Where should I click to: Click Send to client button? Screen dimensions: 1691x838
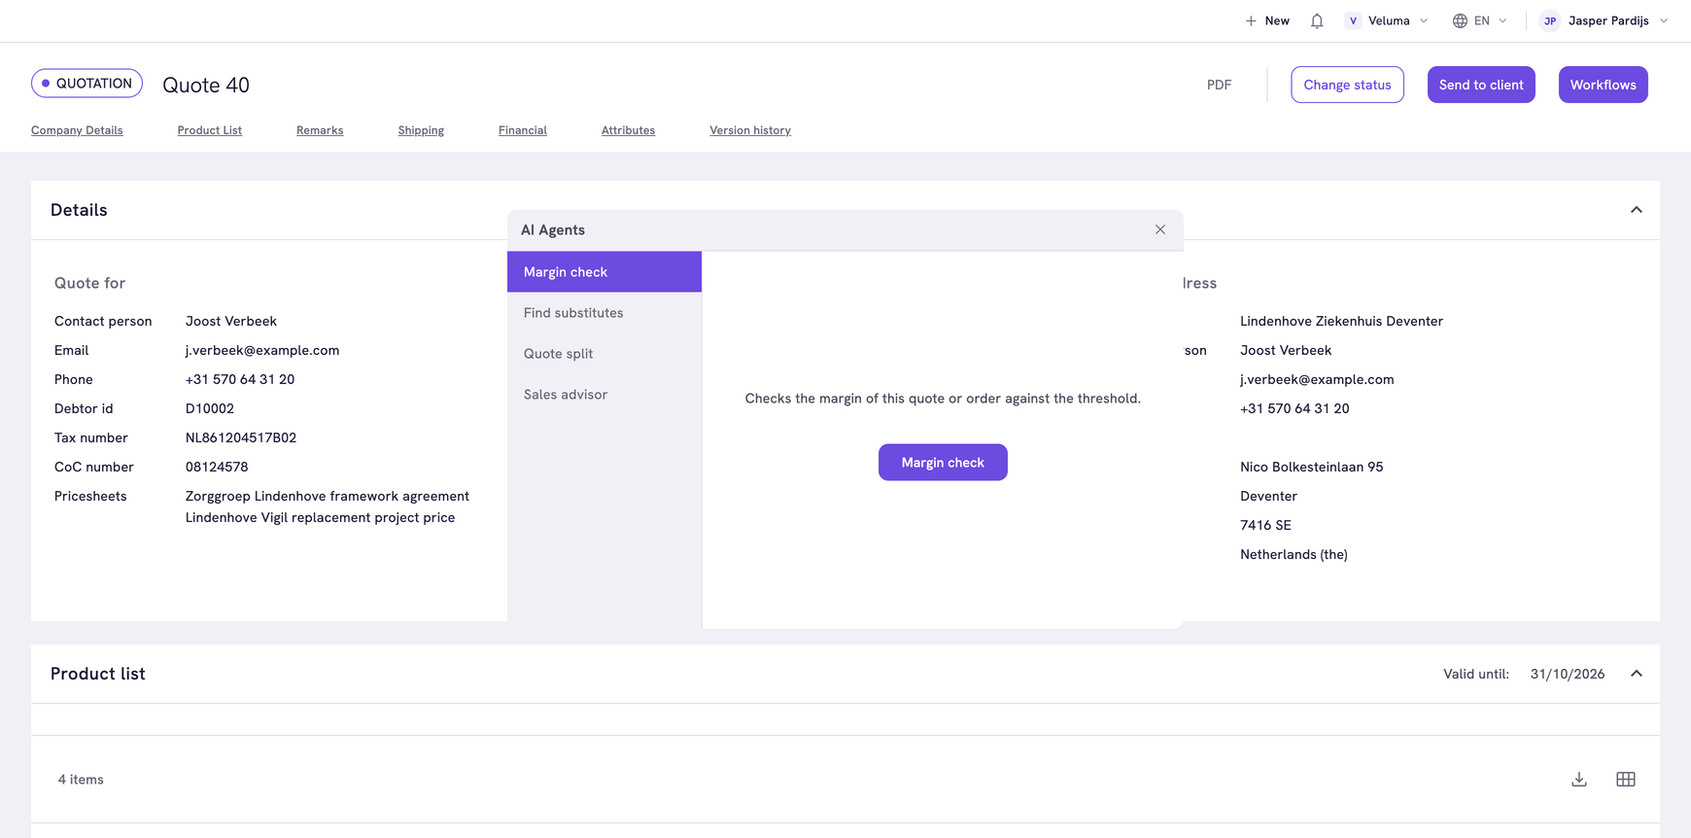[1481, 85]
